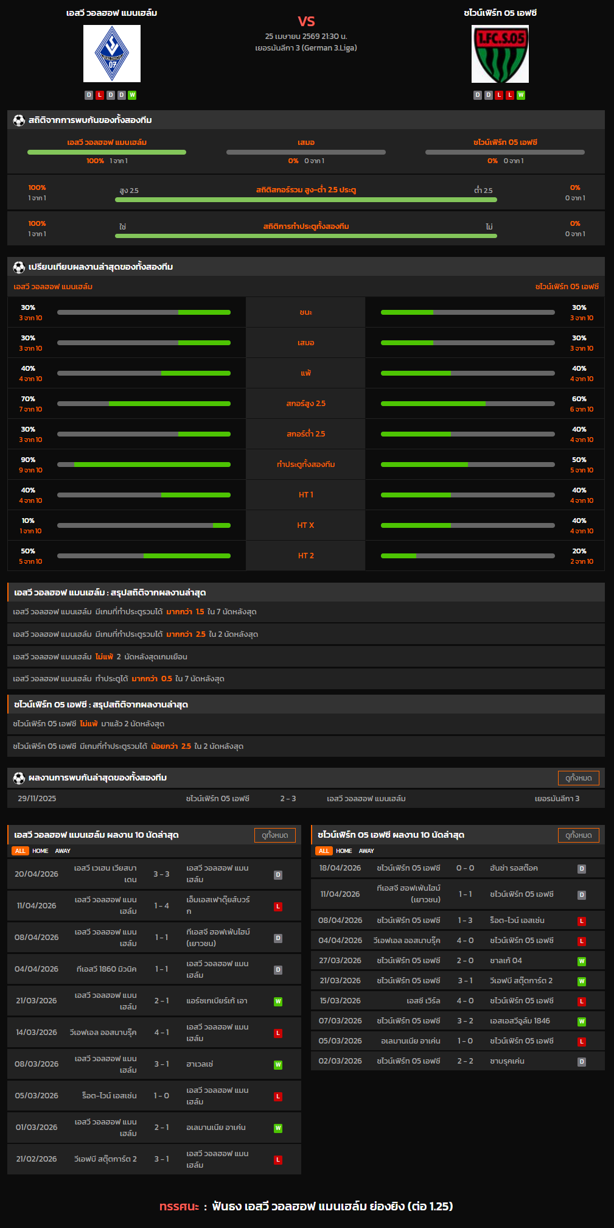This screenshot has width=614, height=1228.
Task: Click the SV Waldhof Mannheim team logo
Action: 112,54
